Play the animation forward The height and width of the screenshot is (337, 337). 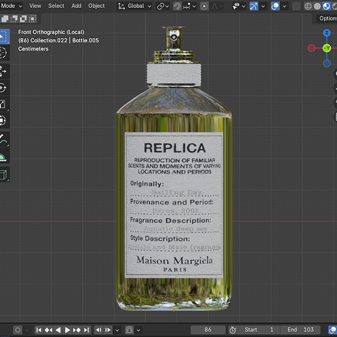pos(67,330)
